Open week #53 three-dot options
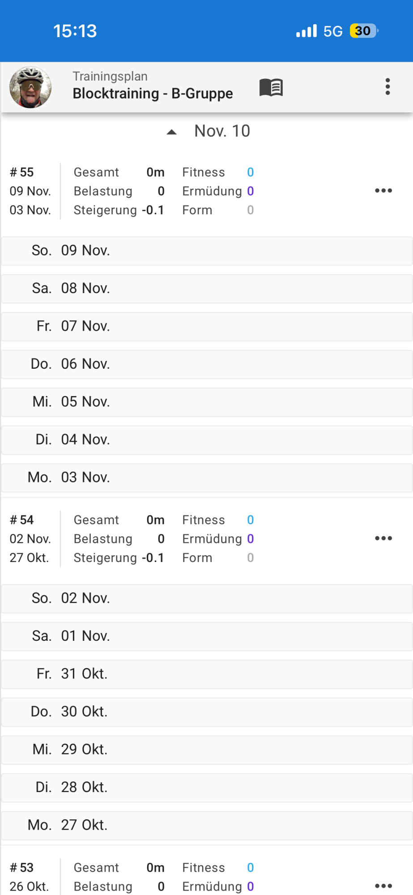 pyautogui.click(x=383, y=886)
